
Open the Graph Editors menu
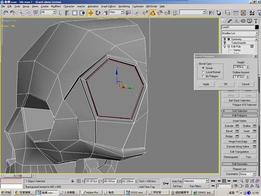(x=109, y=6)
